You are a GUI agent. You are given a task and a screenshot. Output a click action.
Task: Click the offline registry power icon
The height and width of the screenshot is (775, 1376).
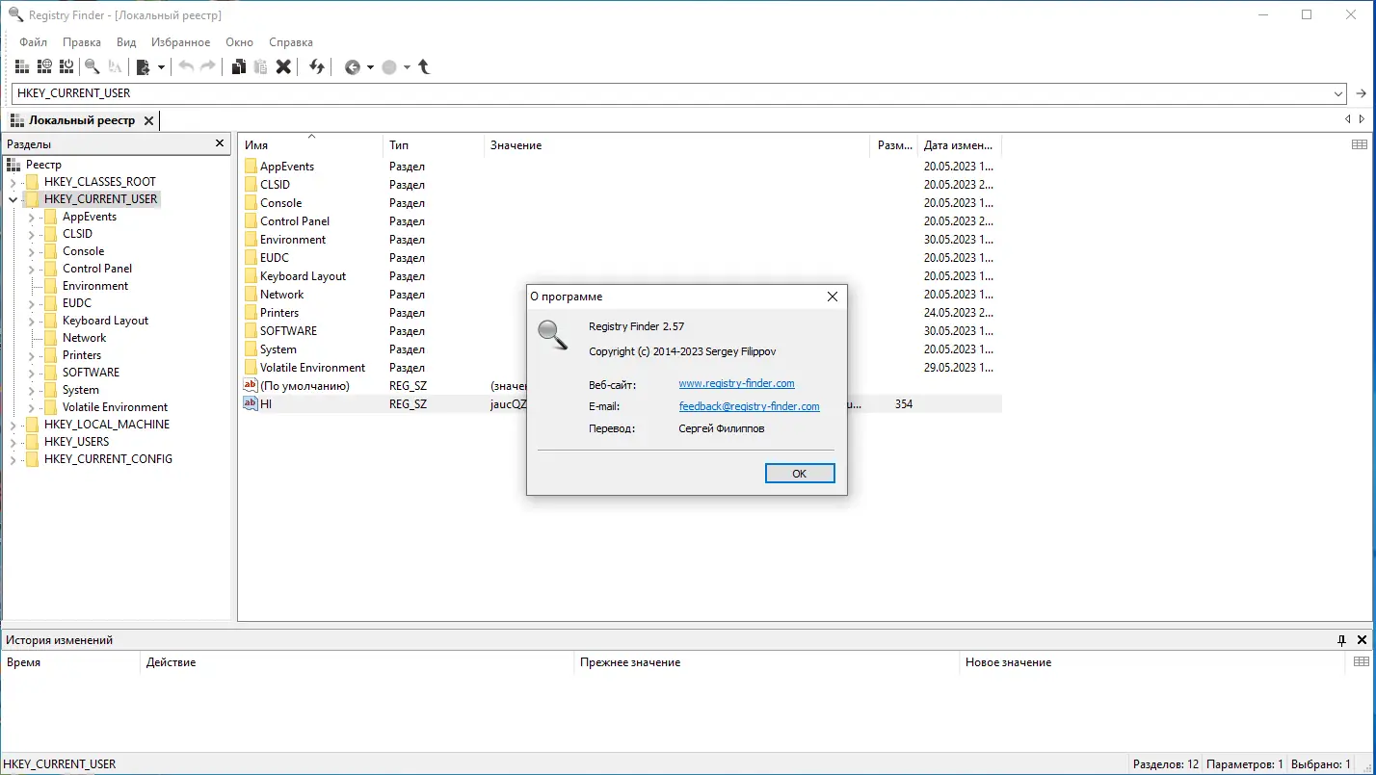click(66, 66)
